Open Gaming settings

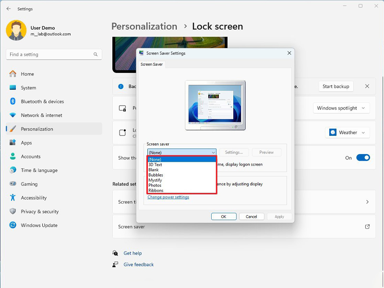(54, 184)
